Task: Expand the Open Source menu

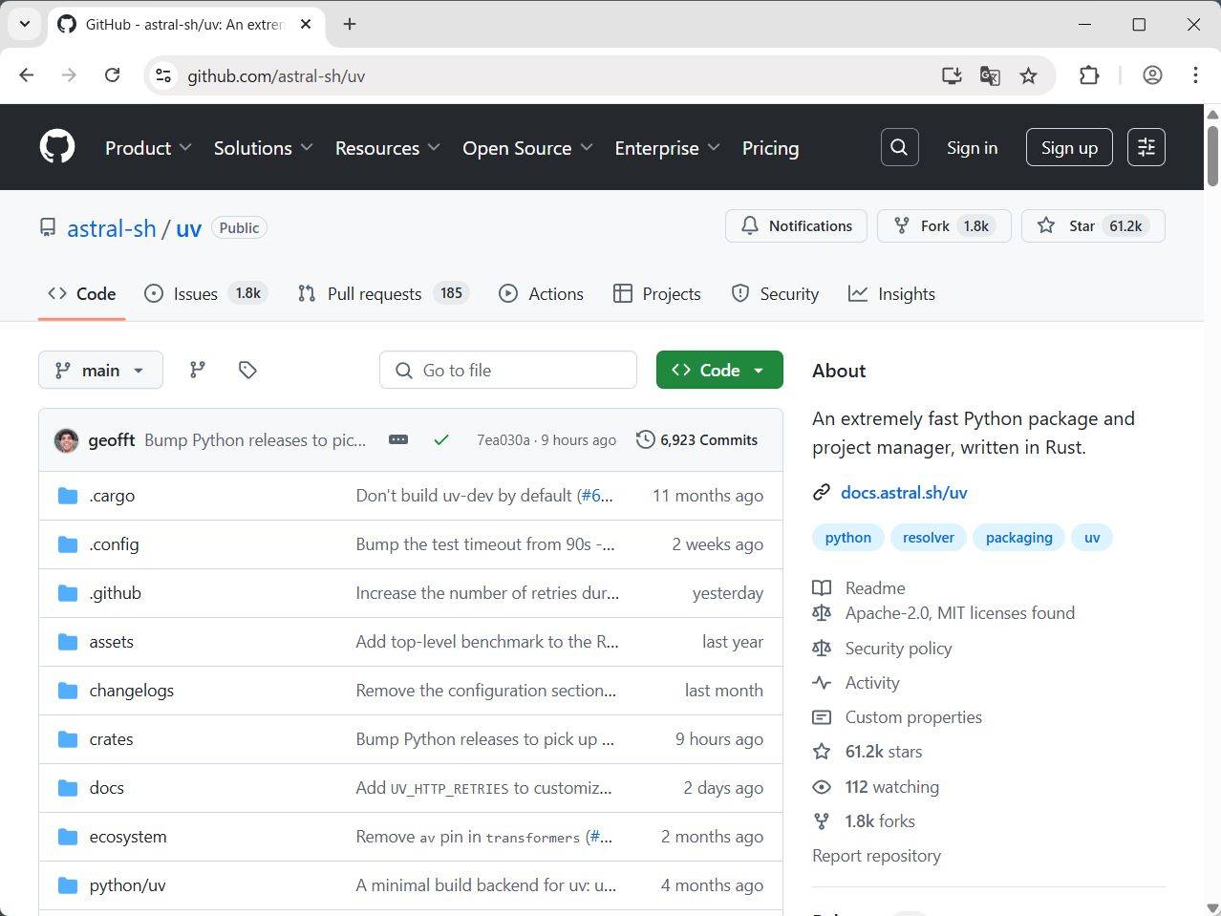Action: (528, 148)
